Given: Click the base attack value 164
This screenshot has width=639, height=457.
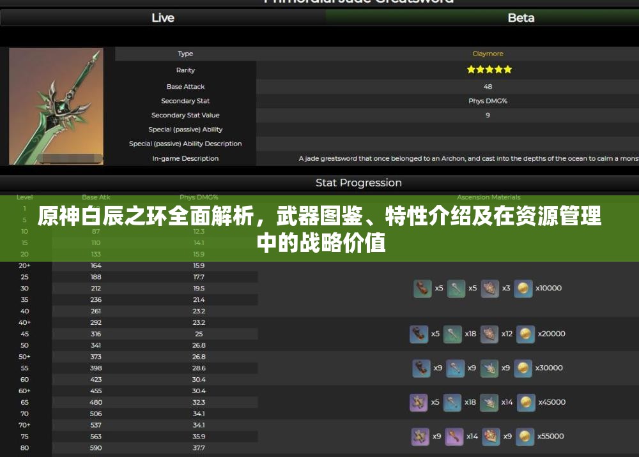Looking at the screenshot, I should click(x=96, y=266).
